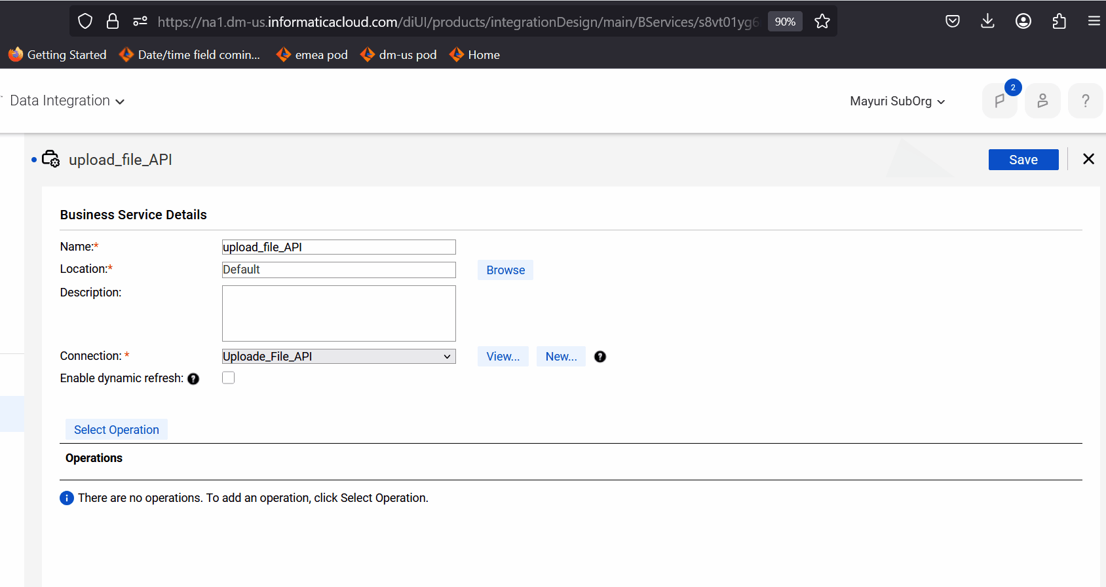Open the Home bookmark
Image resolution: width=1106 pixels, height=587 pixels.
(475, 55)
